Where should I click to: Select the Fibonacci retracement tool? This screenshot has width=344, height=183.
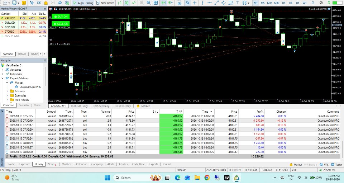(x=230, y=3)
